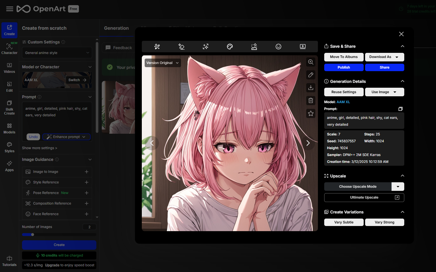Screen dimensions: 436x272
Task: Open Styles in the sidebar
Action: click(9, 147)
